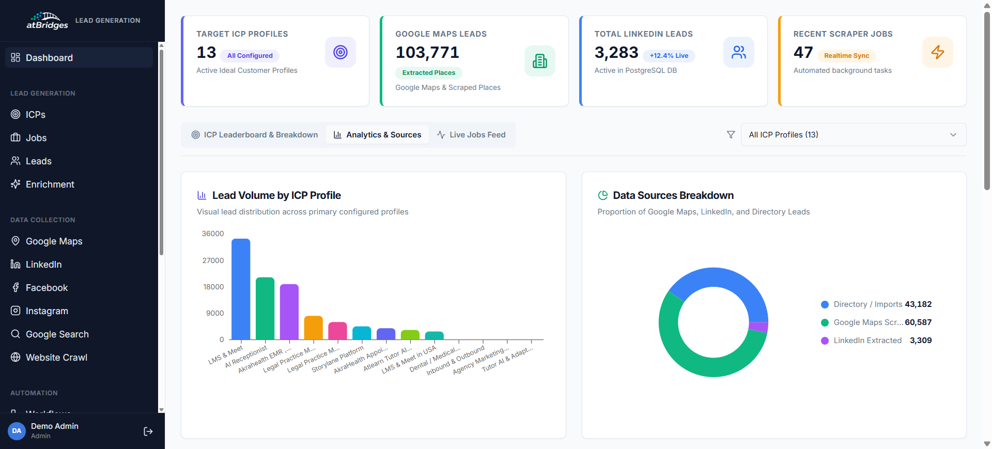Go to Jobs page
Viewport: 992px width, 449px height.
79,137
